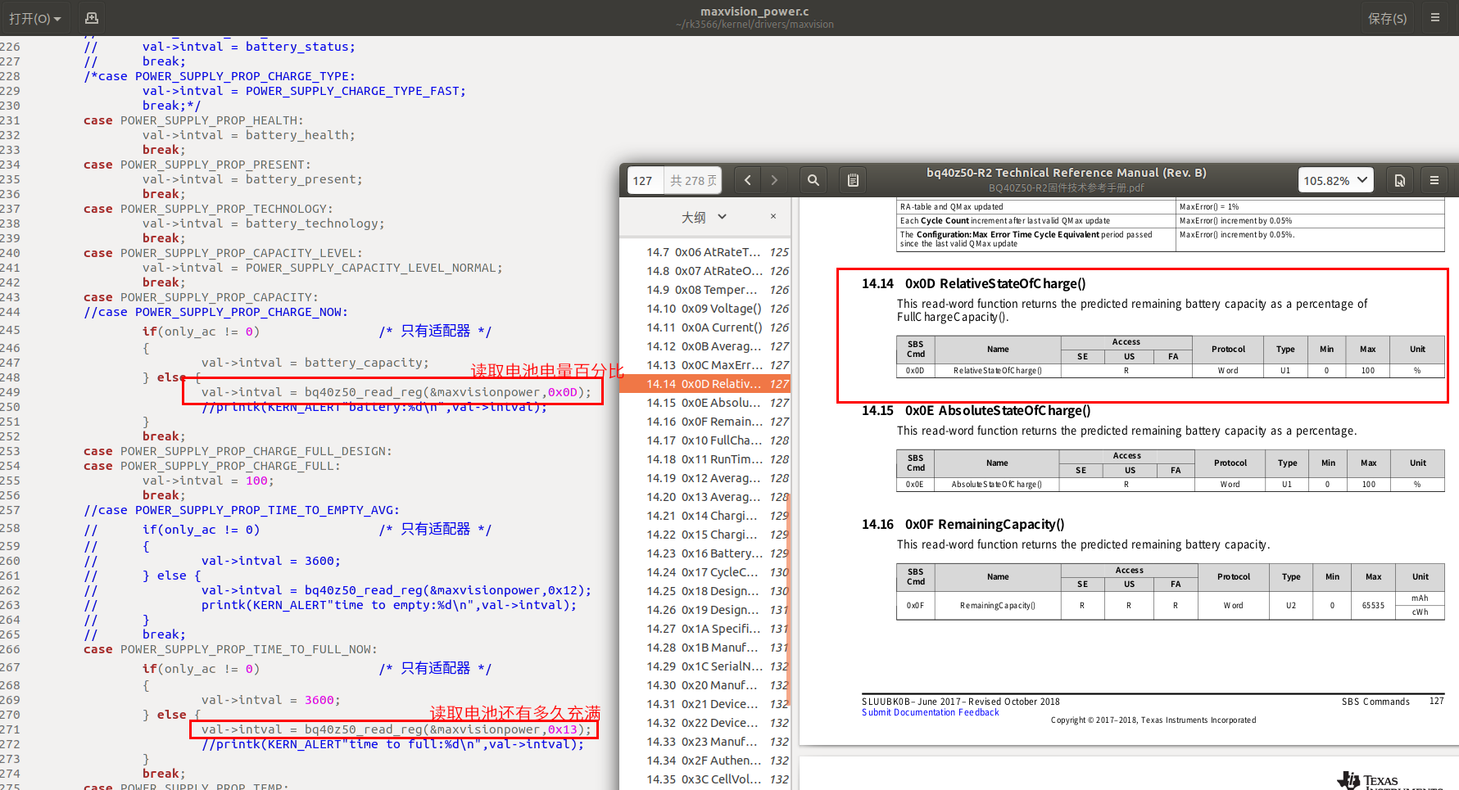Screen dimensions: 1459x790
Task: Go to previous page in PDF viewer
Action: tap(747, 180)
